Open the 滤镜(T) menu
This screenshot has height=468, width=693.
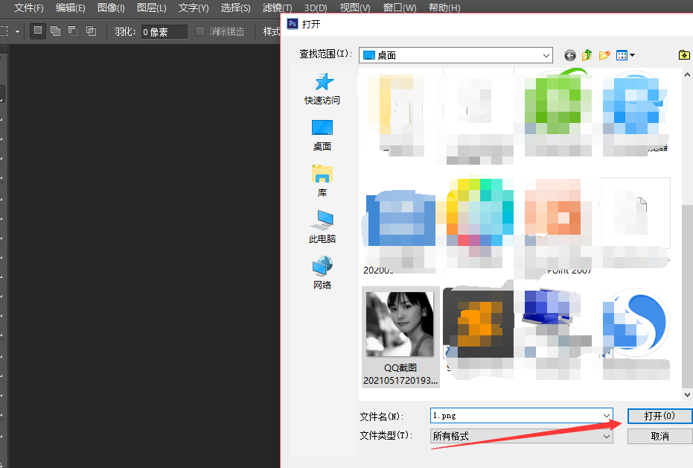(x=277, y=7)
